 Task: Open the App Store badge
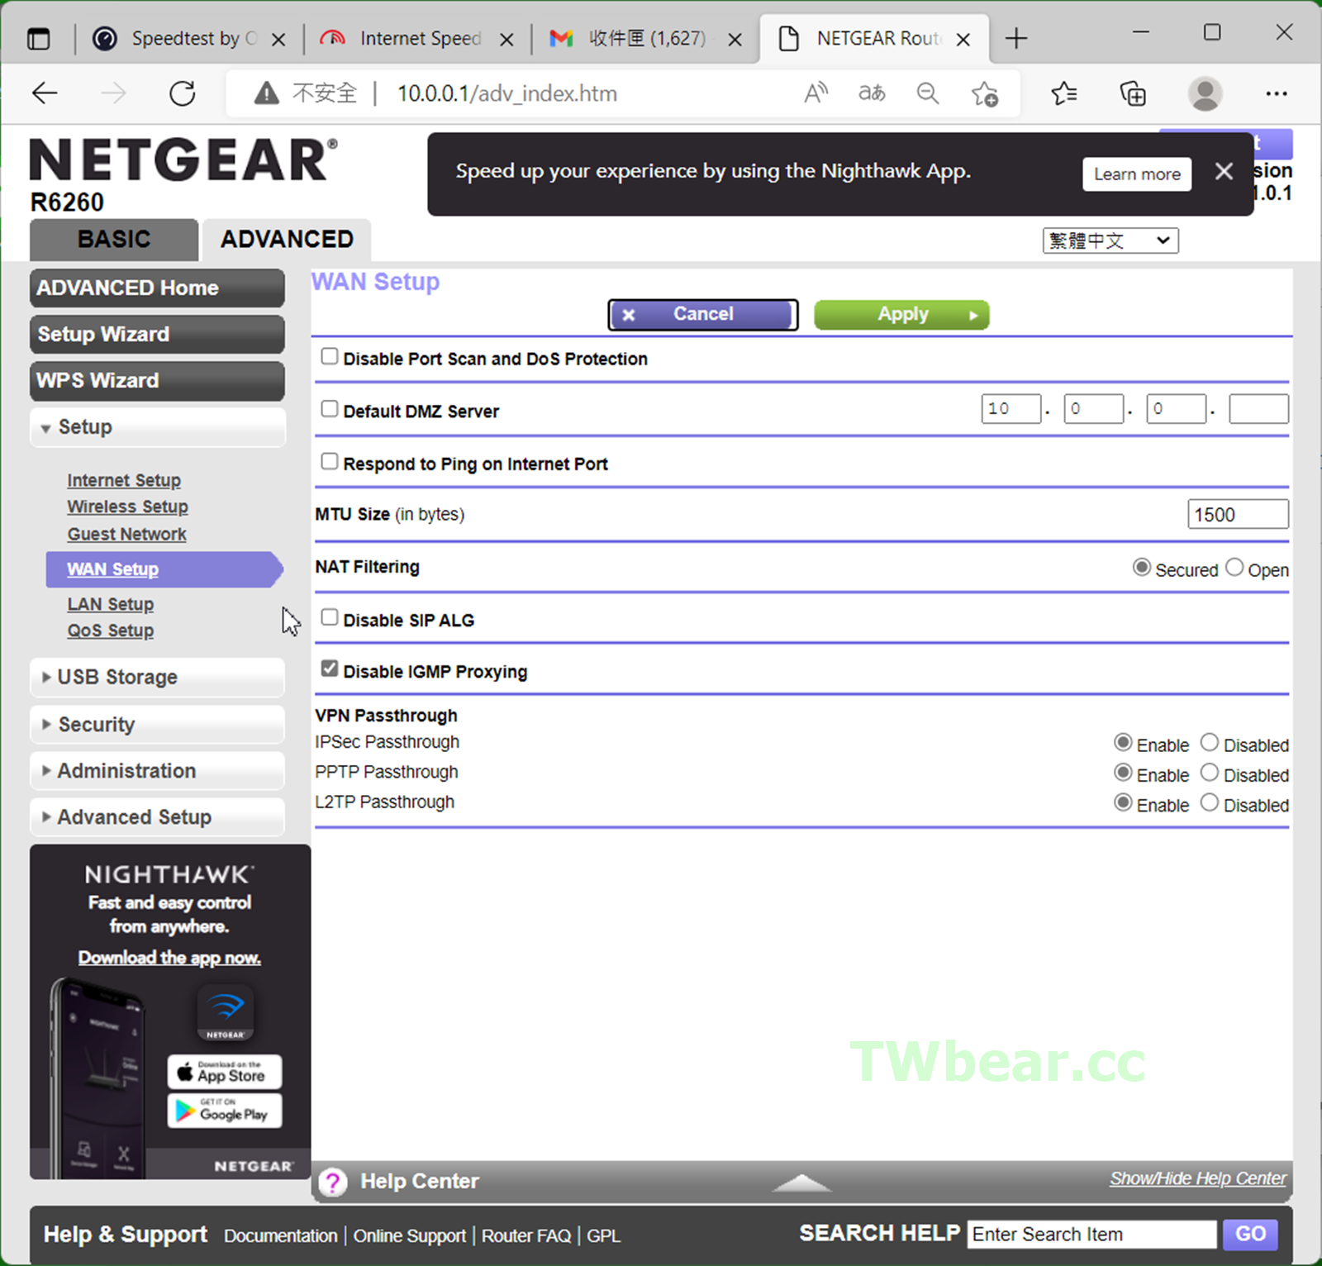(x=225, y=1072)
